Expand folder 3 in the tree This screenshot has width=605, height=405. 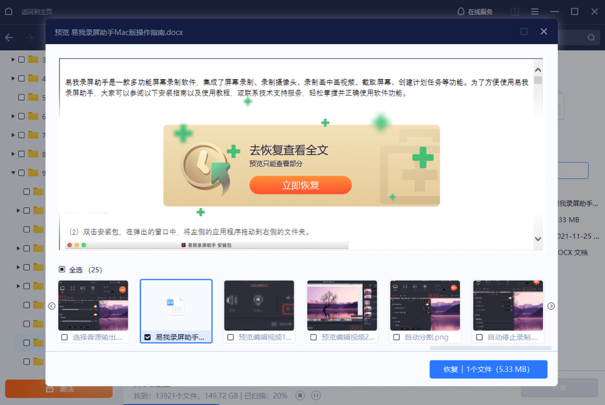13,59
